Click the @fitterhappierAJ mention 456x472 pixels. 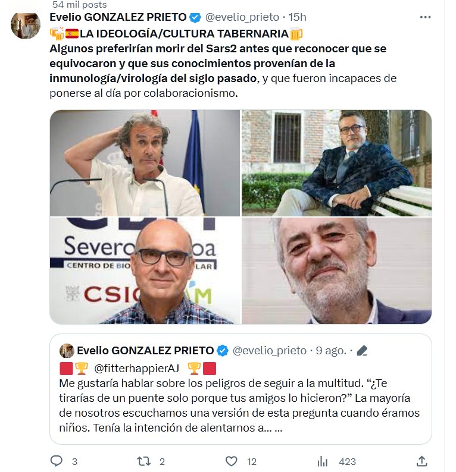pyautogui.click(x=136, y=368)
